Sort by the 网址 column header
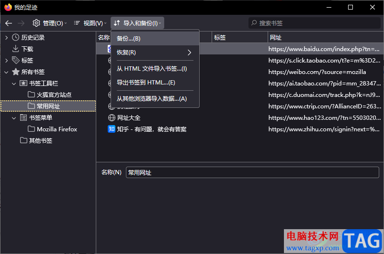Image resolution: width=384 pixels, height=254 pixels. (326, 37)
